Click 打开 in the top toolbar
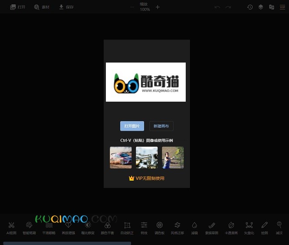 click(x=18, y=7)
